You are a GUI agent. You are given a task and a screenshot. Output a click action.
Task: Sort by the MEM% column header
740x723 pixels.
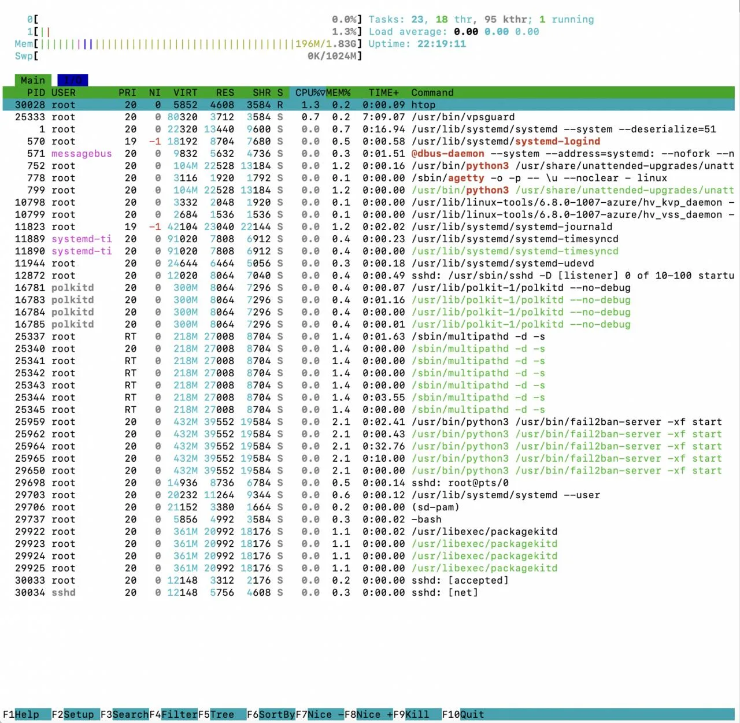[x=338, y=92]
